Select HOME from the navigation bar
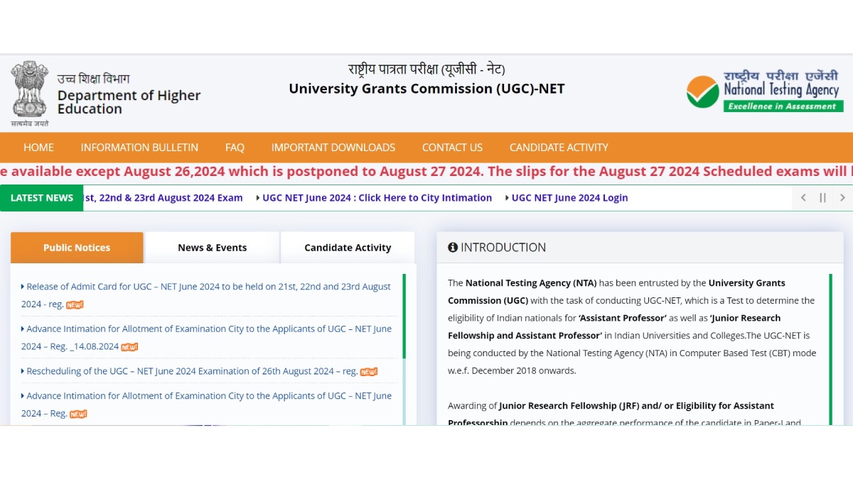Image resolution: width=853 pixels, height=479 pixels. 38,147
